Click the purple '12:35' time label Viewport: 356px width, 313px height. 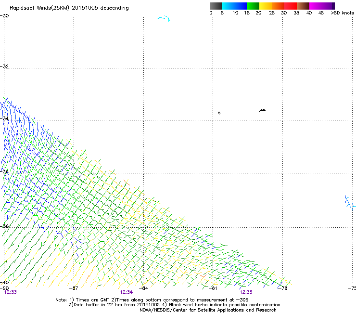pyautogui.click(x=246, y=292)
